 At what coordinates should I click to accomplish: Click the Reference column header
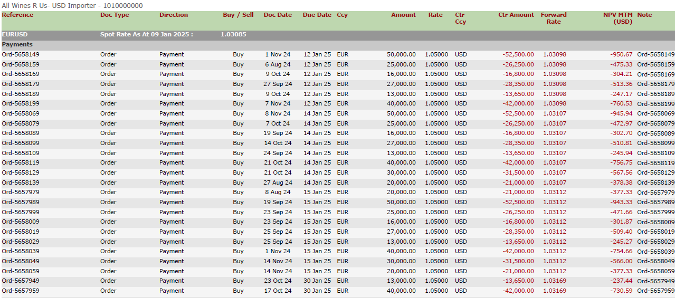17,15
